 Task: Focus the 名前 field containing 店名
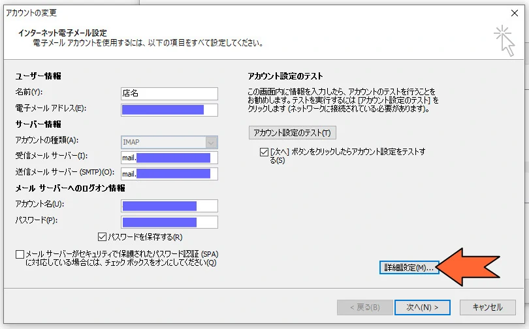169,93
